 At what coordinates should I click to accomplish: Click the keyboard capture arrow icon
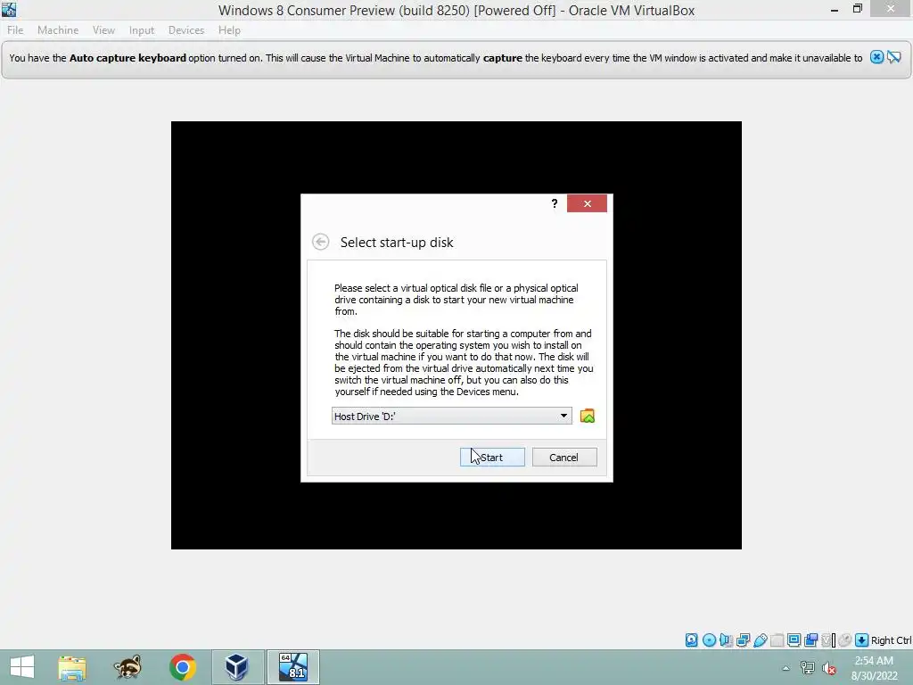click(862, 640)
